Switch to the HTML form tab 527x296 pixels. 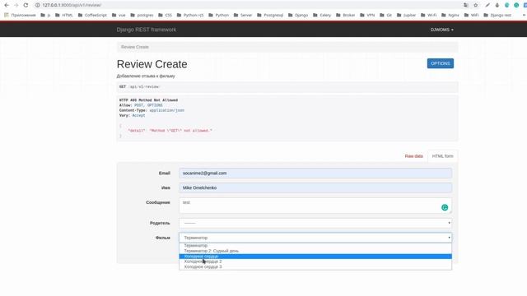[x=442, y=156]
